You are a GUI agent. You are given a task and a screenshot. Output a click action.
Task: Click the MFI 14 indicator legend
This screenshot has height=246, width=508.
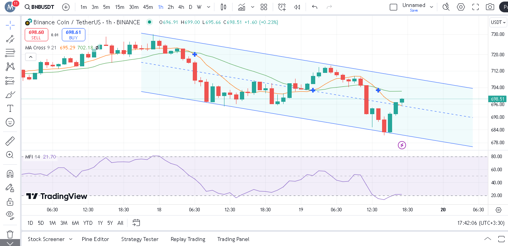(x=33, y=157)
